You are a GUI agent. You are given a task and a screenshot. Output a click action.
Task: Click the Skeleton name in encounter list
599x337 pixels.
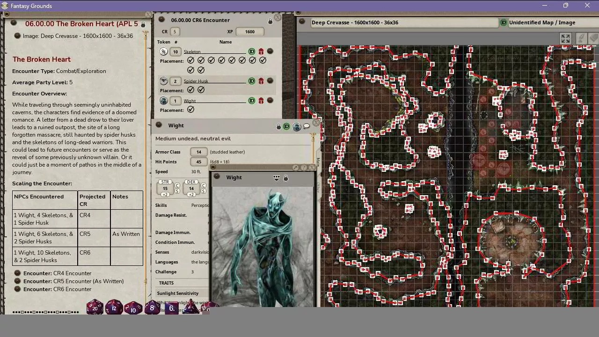pyautogui.click(x=192, y=52)
